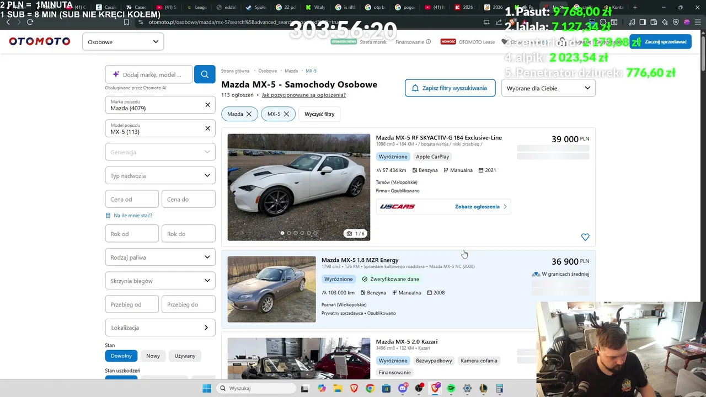The width and height of the screenshot is (706, 397).
Task: Open Jak pozycjonowane są ogłoszenia link
Action: [x=304, y=95]
